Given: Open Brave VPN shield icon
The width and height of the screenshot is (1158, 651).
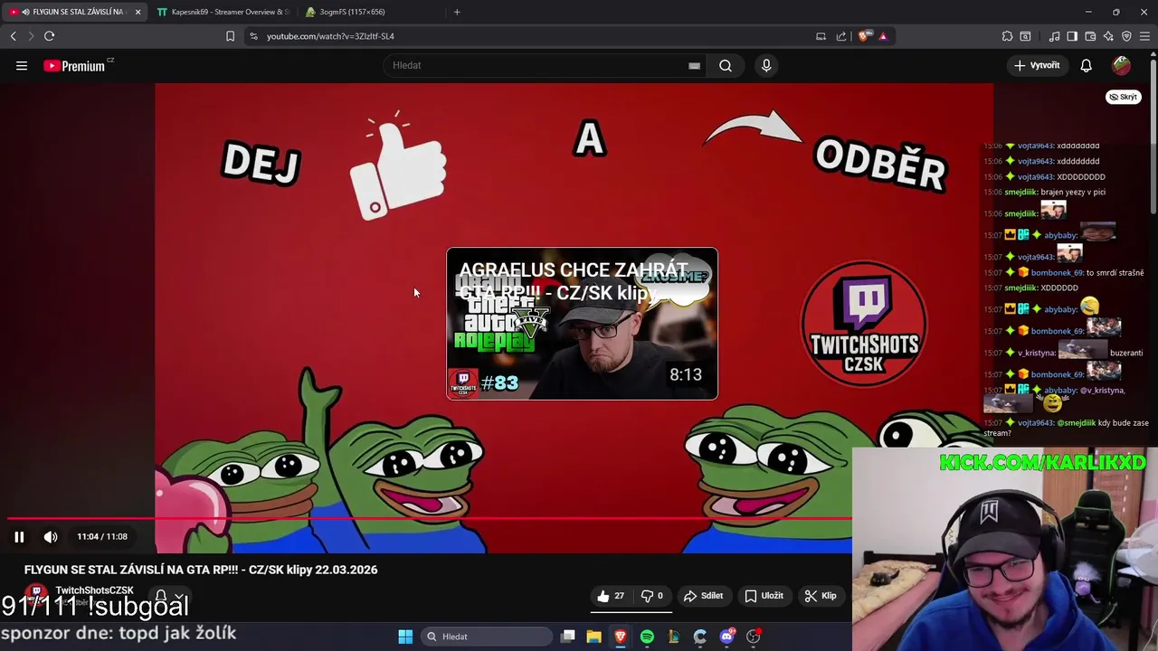Looking at the screenshot, I should tap(1126, 36).
